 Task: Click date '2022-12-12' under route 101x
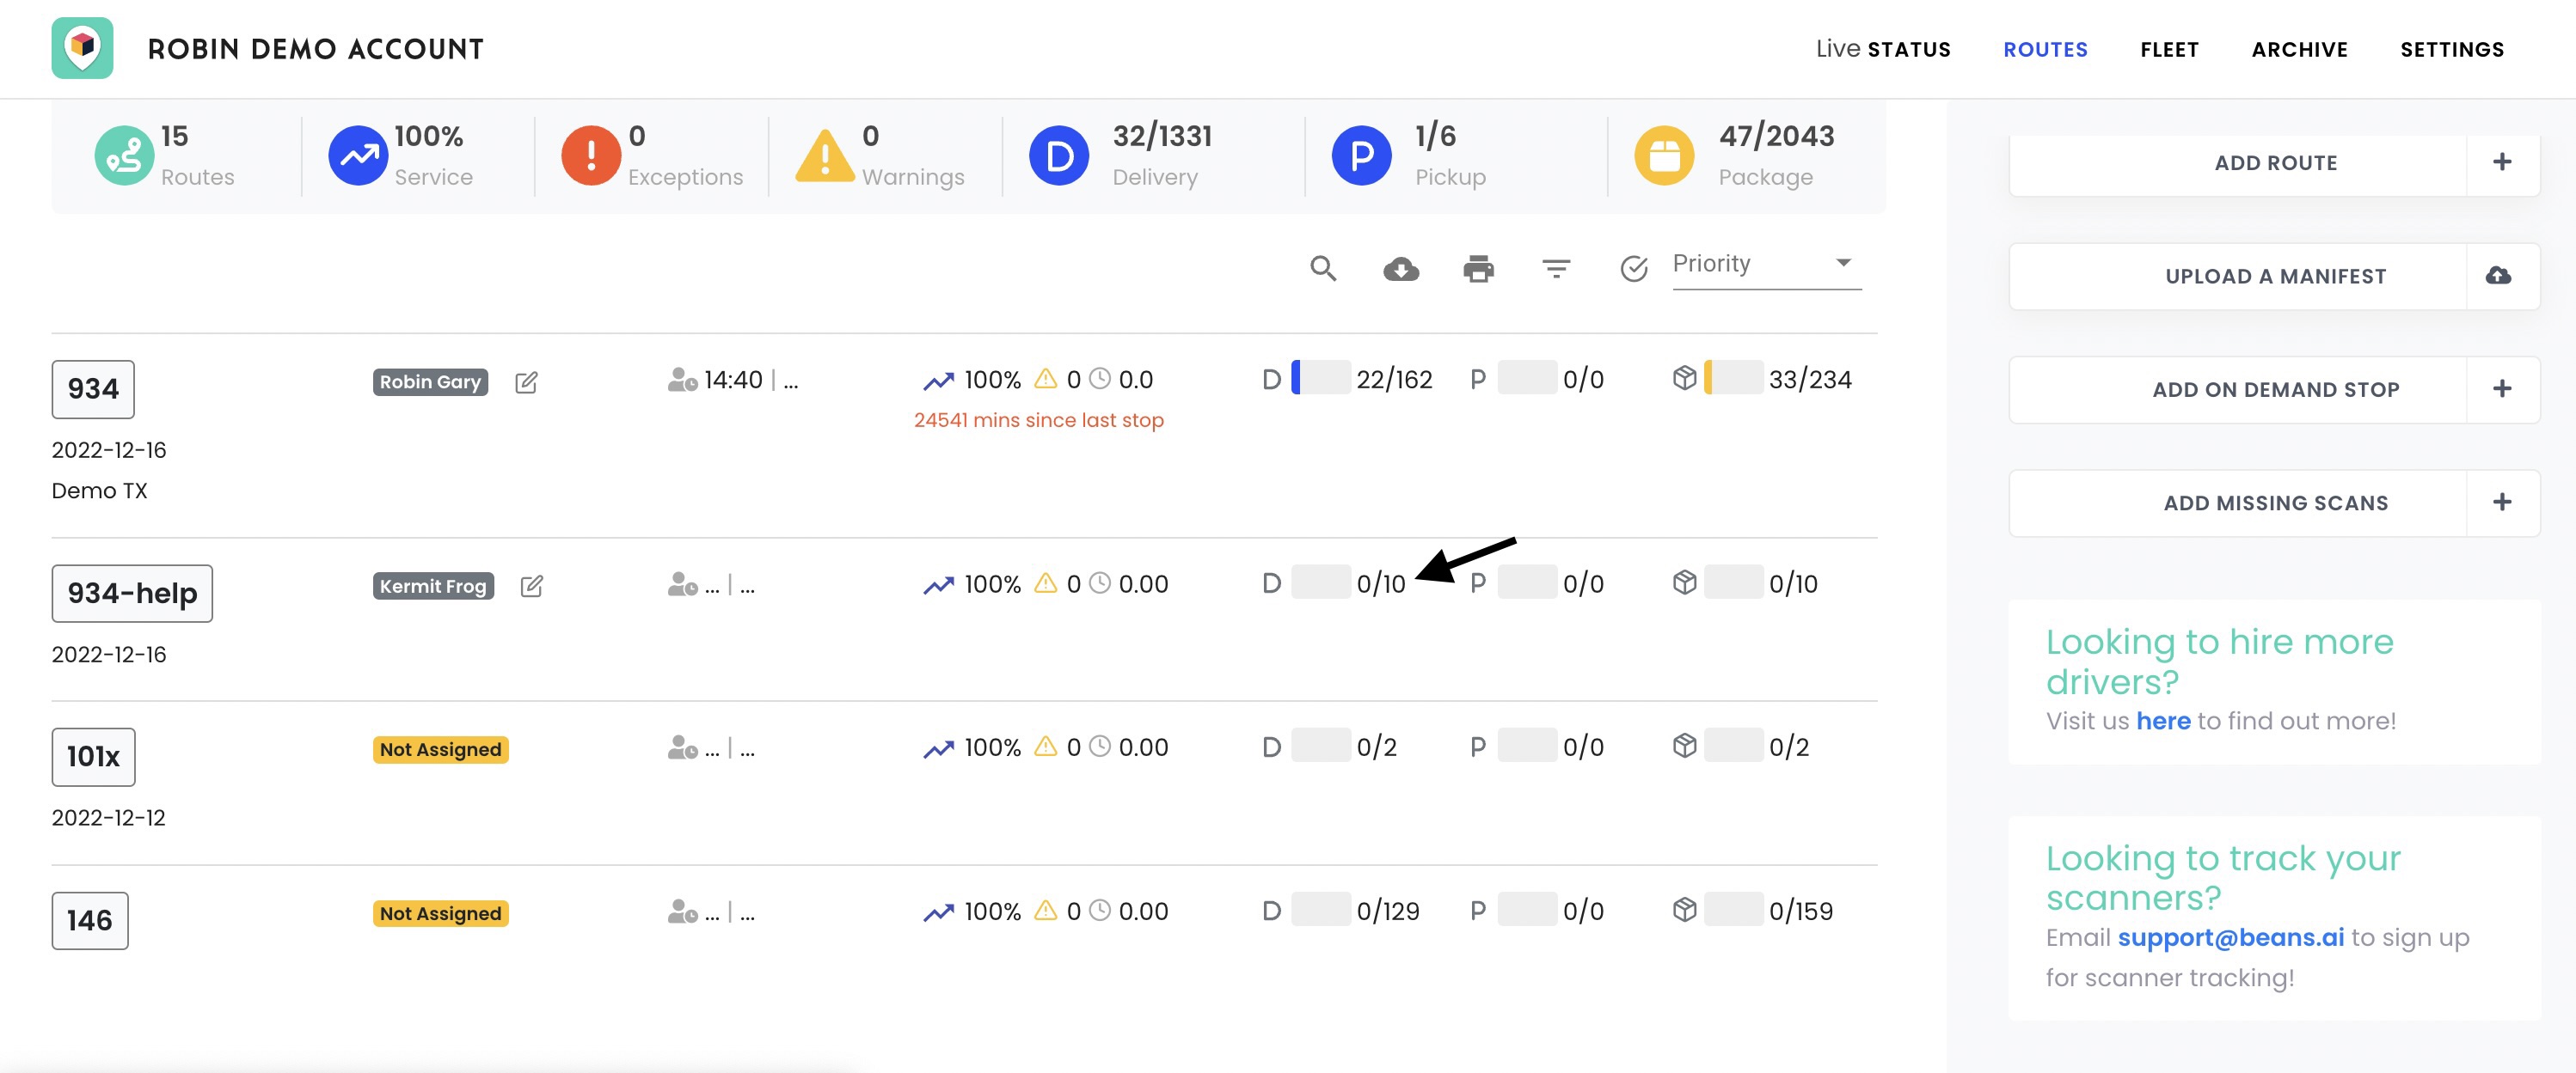point(108,818)
